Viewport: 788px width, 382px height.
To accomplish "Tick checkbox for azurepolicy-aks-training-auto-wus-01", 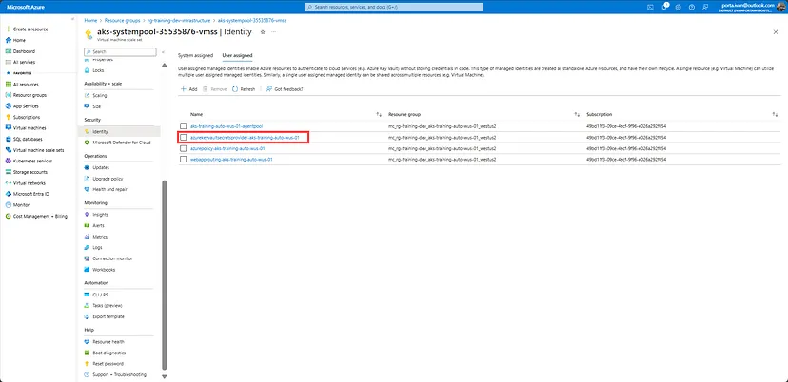I will point(184,148).
